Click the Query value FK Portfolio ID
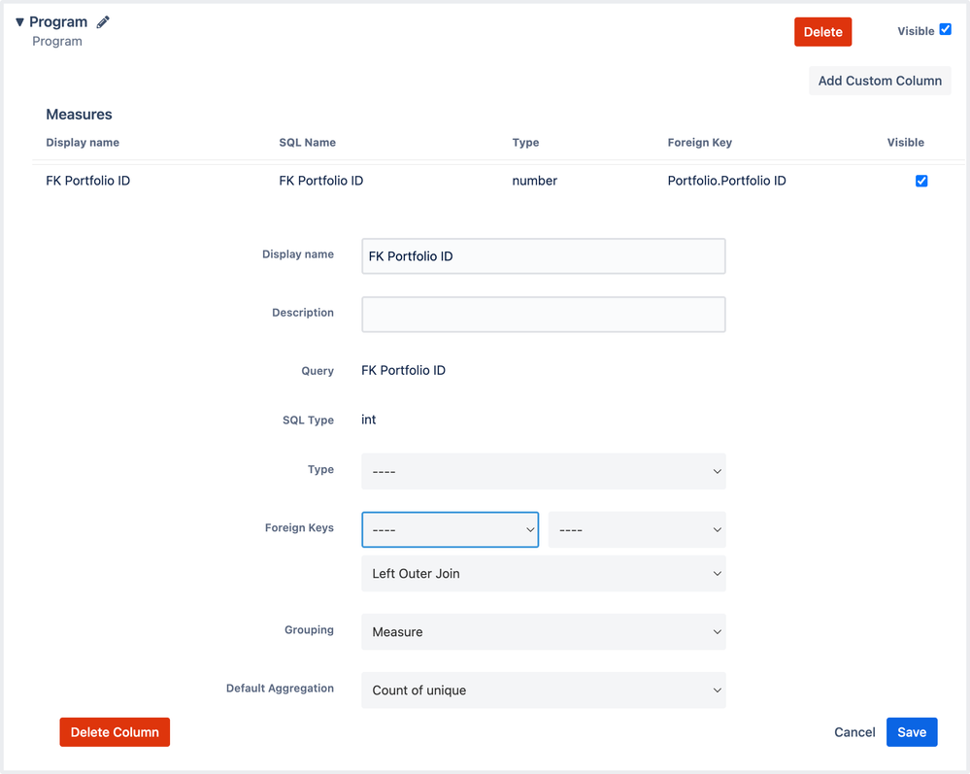Viewport: 970px width, 774px height. point(403,370)
